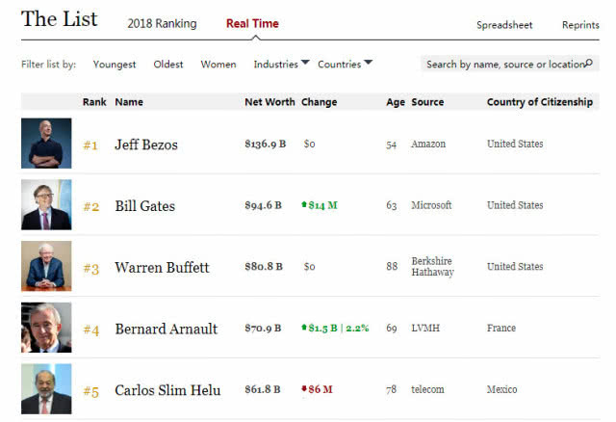Switch to the 2018 Ranking tab
This screenshot has width=616, height=422.
tap(162, 23)
